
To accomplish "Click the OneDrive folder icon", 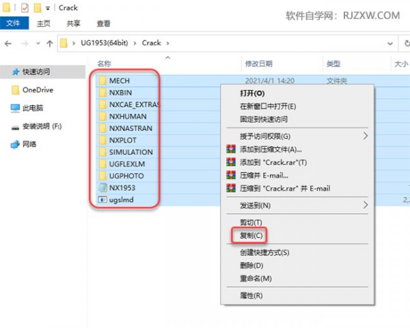I will (x=16, y=90).
